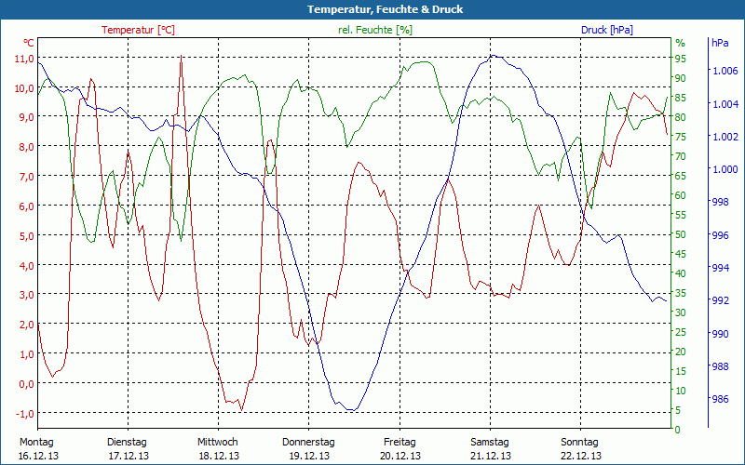
Task: Click the '90' humidity axis value
Action: pyautogui.click(x=681, y=78)
